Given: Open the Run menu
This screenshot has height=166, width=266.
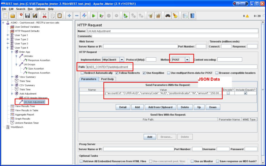Looking at the screenshot, I should 30,9.
